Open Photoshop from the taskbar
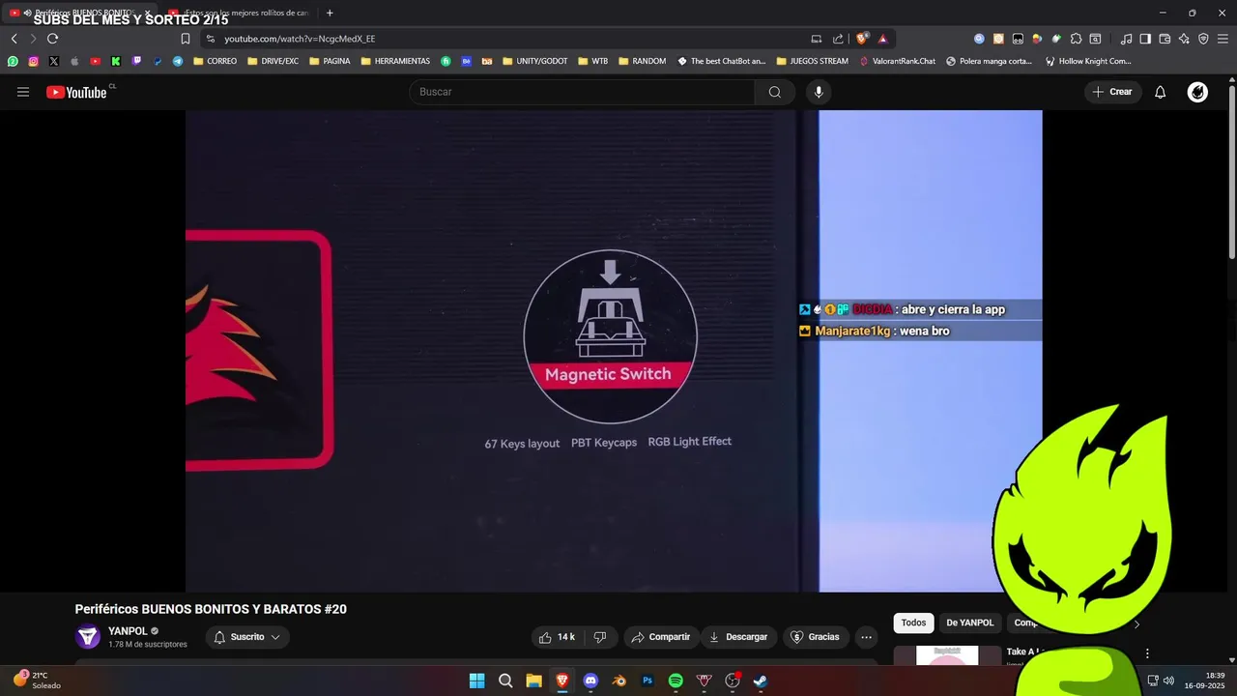 [647, 681]
